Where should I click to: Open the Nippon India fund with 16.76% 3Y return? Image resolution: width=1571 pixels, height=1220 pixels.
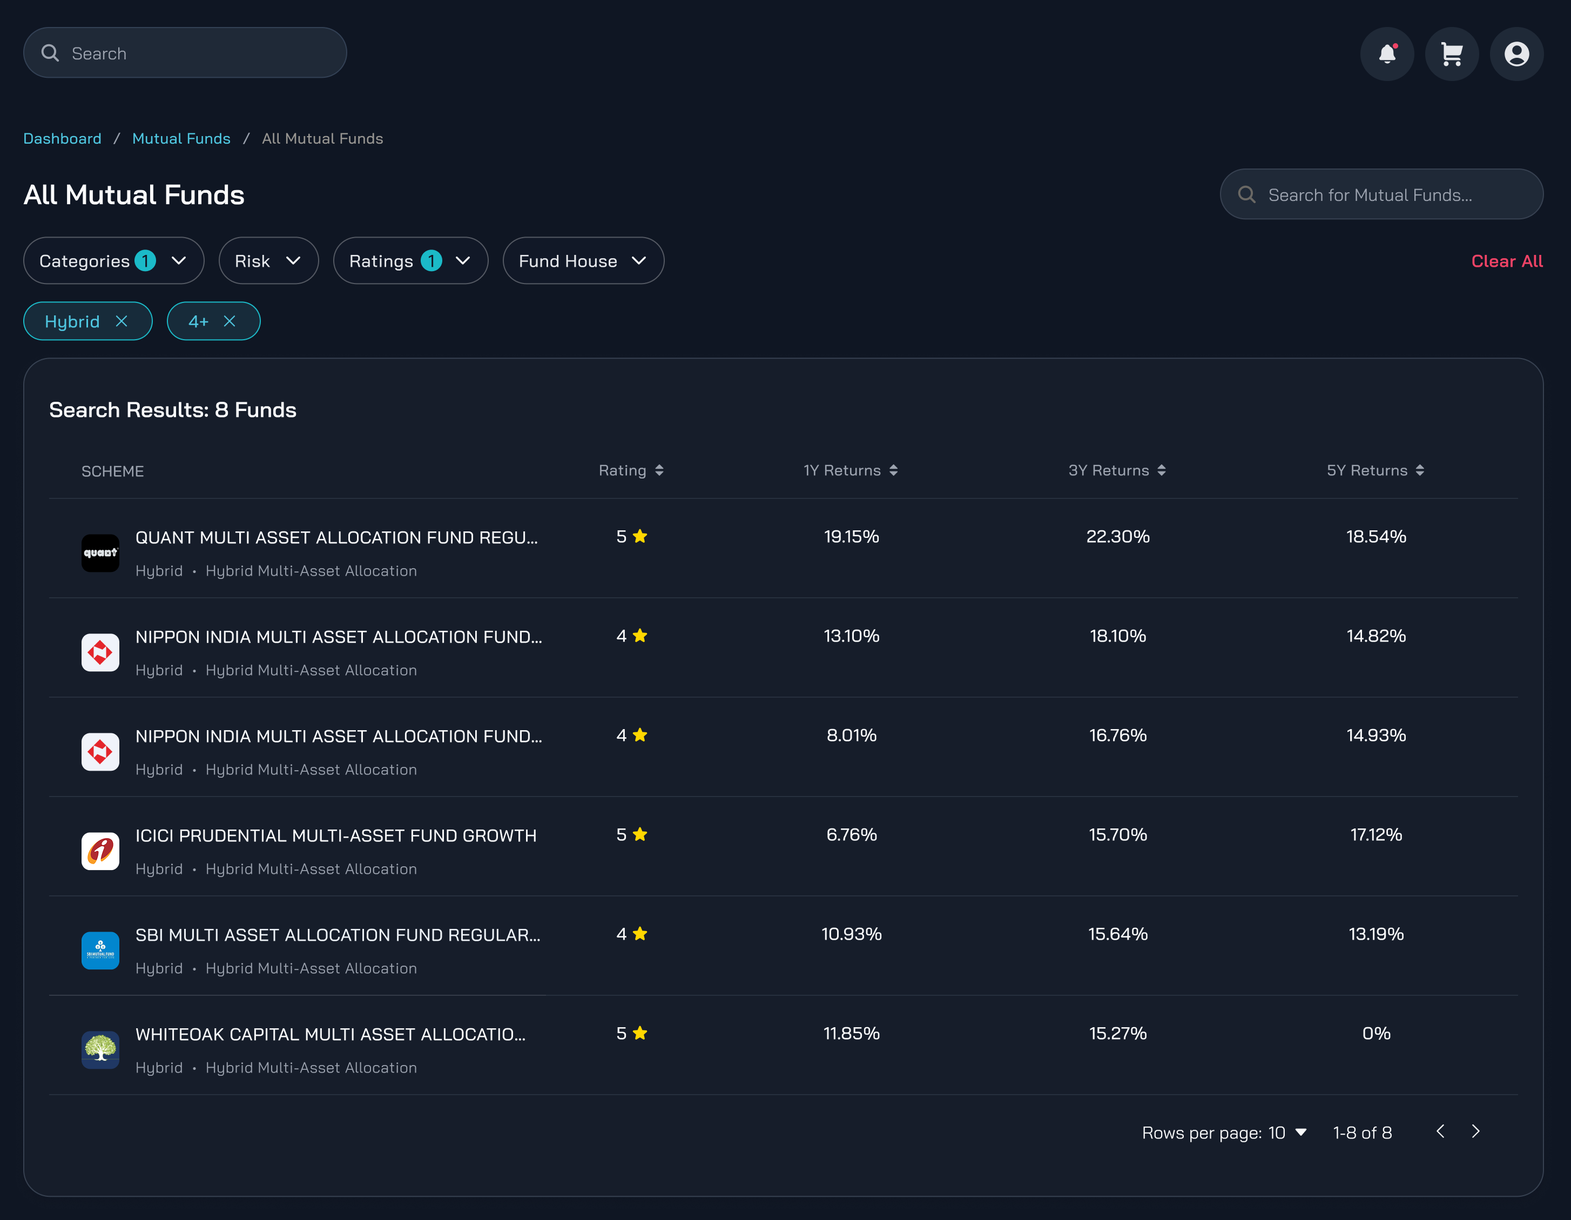(339, 736)
